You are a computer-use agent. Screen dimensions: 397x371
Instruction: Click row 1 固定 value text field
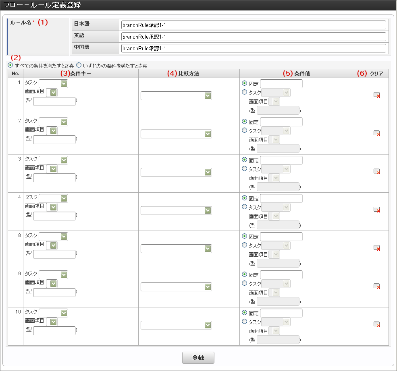click(x=281, y=84)
